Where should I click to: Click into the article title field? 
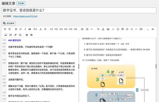tap(79, 10)
